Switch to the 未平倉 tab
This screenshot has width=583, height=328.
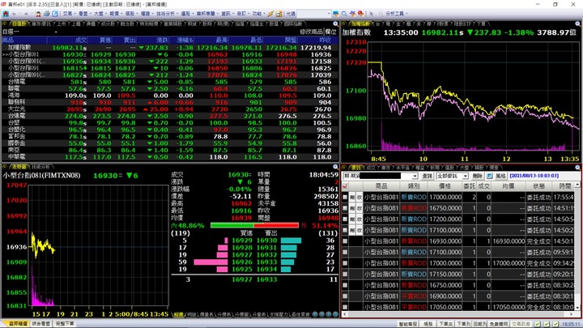coord(402,168)
